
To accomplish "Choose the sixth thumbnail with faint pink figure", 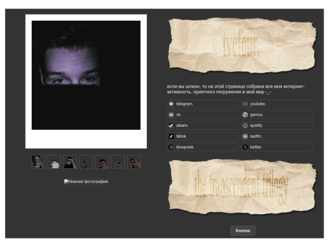I will coord(118,162).
